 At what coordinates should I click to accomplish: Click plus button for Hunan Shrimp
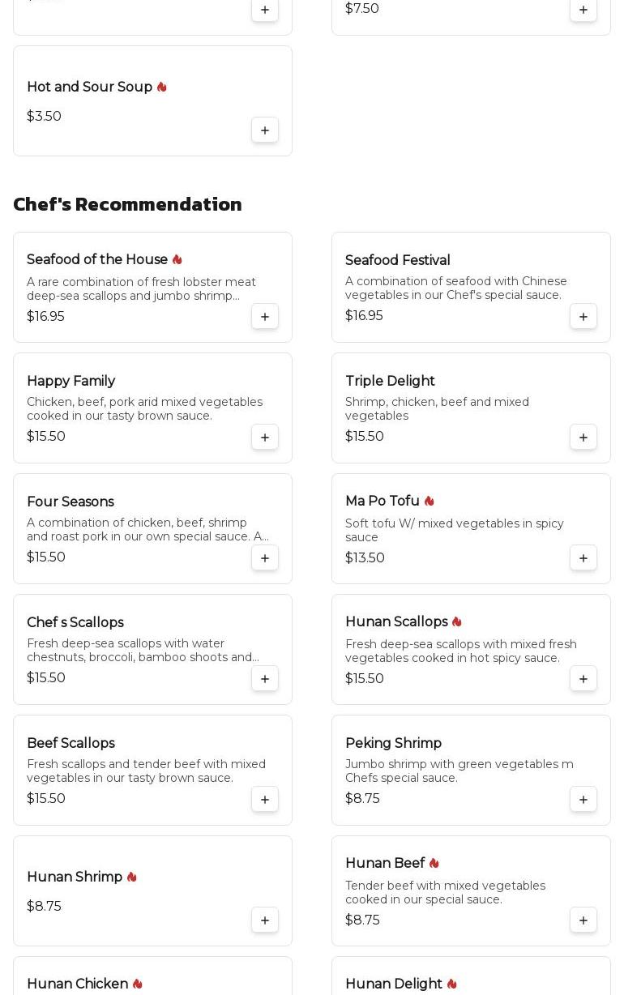pyautogui.click(x=265, y=920)
